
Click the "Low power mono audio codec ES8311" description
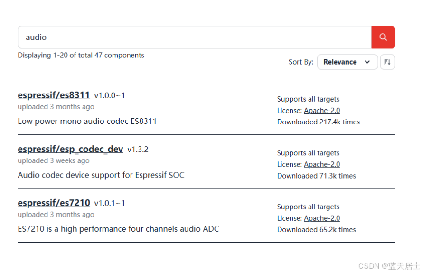point(87,122)
